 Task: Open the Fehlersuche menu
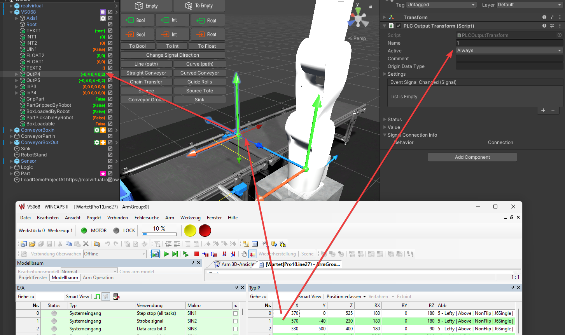tap(147, 218)
